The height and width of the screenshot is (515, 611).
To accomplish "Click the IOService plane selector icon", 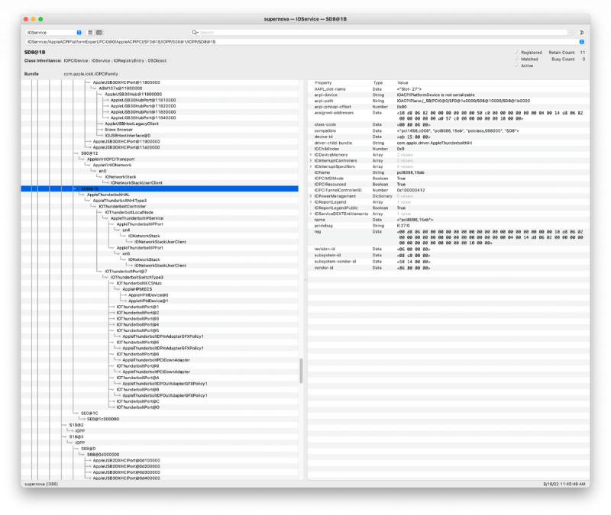I will [x=79, y=32].
